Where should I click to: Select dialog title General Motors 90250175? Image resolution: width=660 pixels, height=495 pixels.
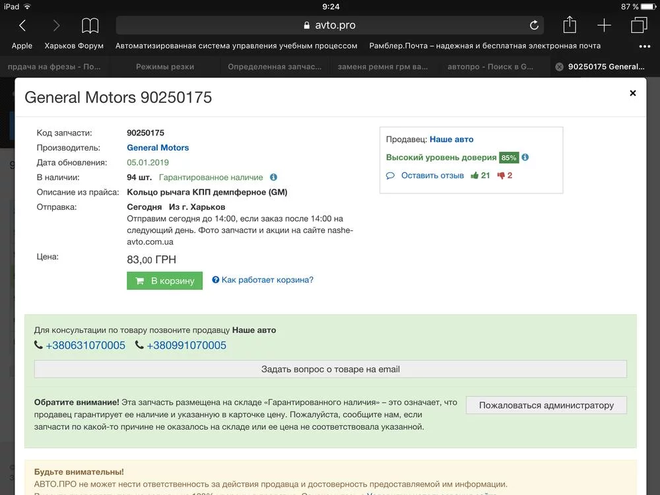pos(118,97)
